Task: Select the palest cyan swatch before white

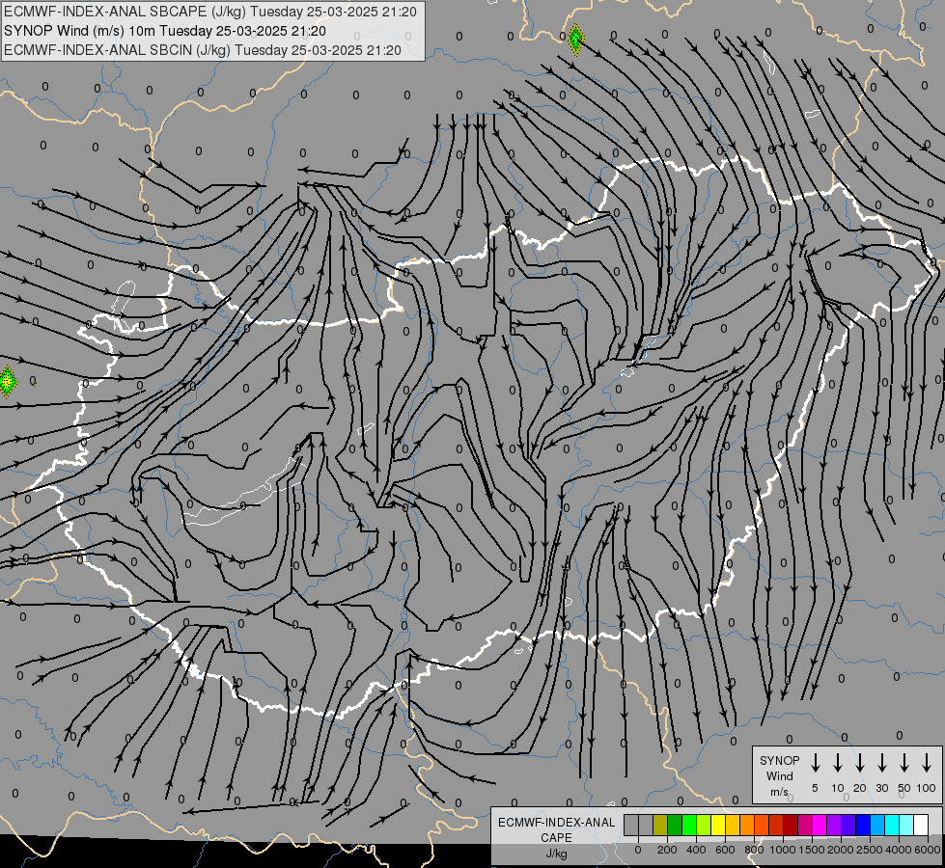Action: 906,825
